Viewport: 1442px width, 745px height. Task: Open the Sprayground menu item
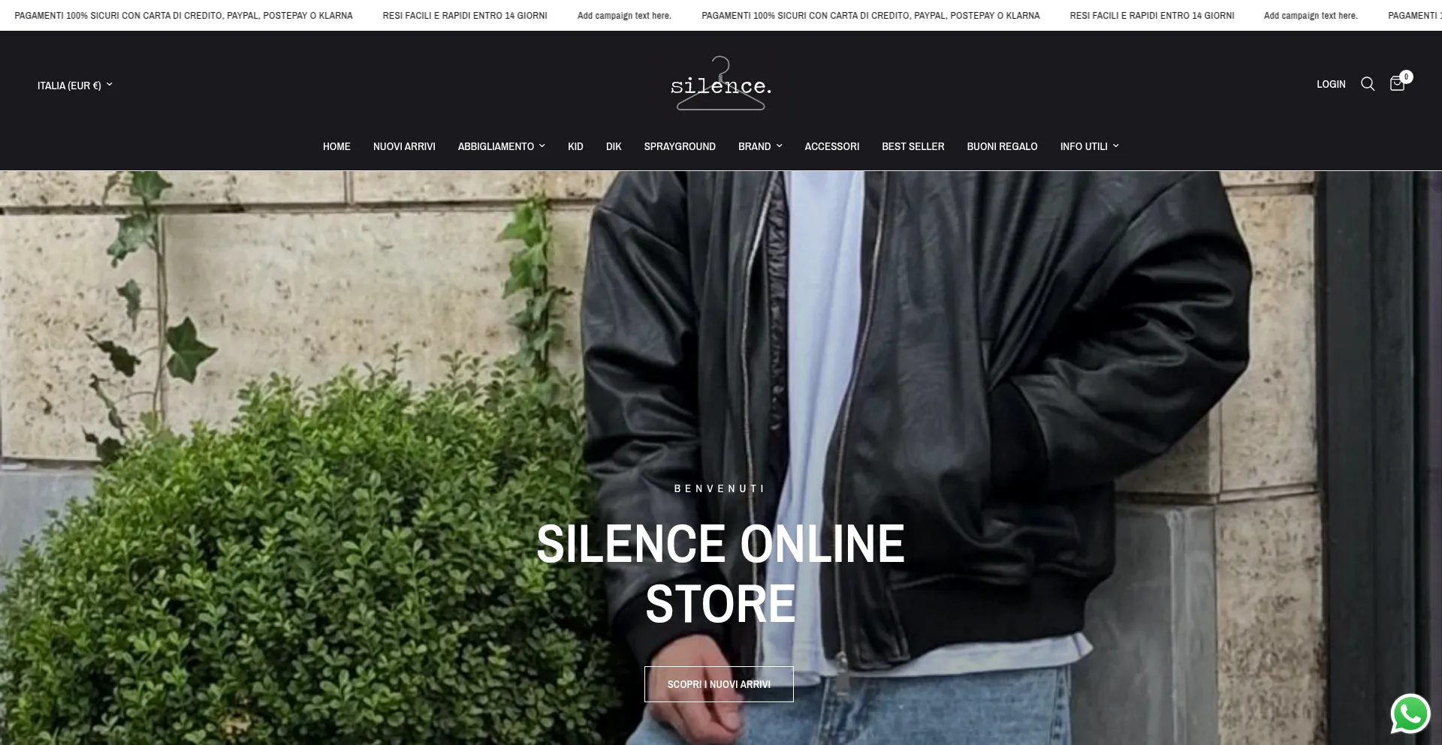click(680, 146)
